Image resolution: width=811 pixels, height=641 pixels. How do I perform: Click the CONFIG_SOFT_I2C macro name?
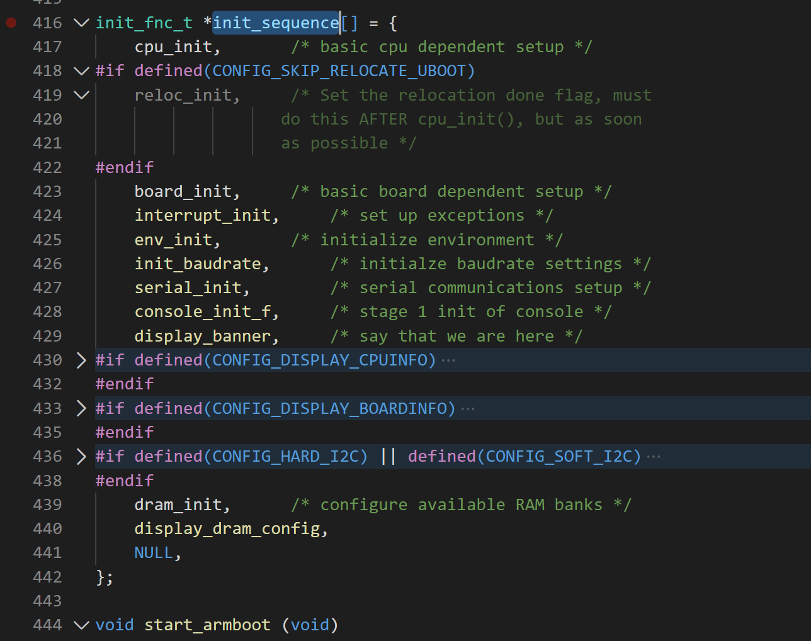559,456
